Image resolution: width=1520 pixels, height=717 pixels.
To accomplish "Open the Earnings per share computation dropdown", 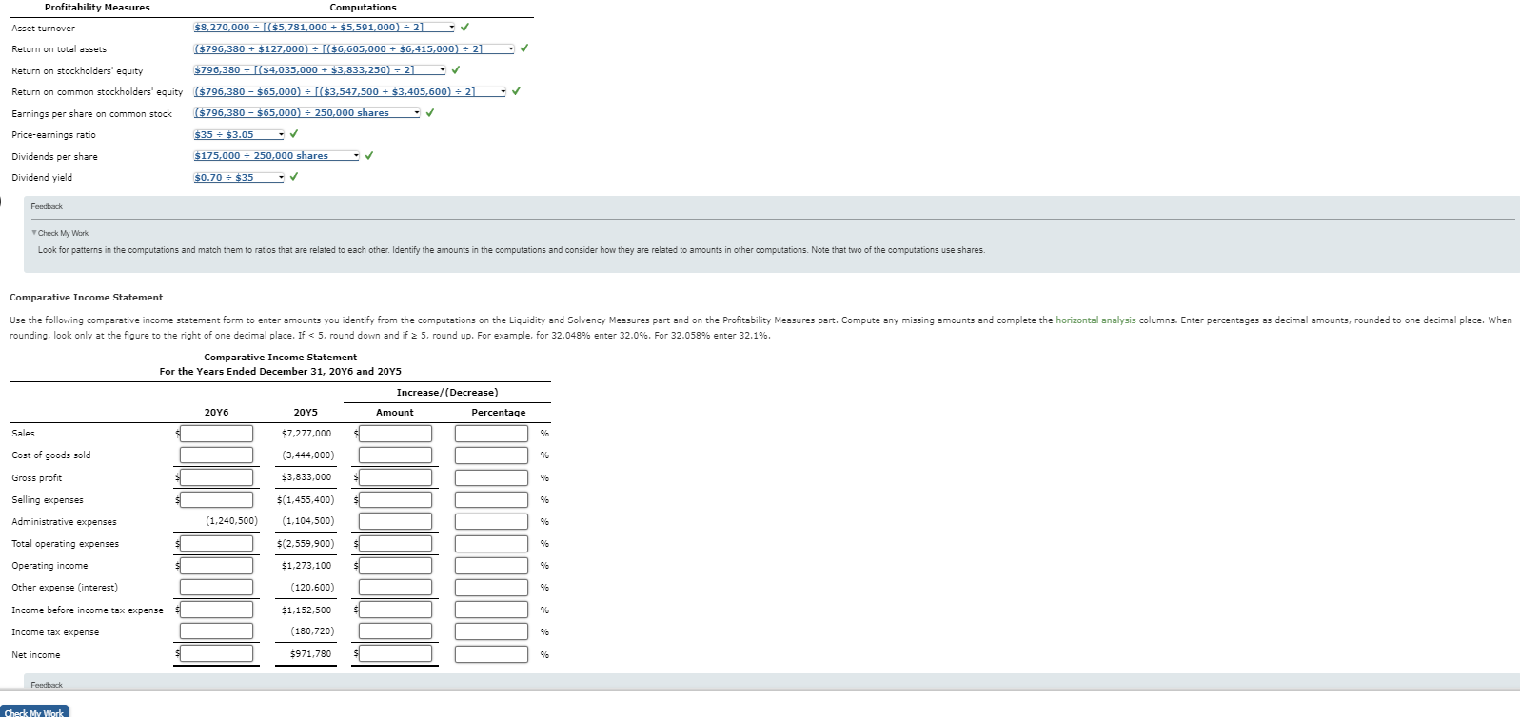I will click(x=306, y=113).
